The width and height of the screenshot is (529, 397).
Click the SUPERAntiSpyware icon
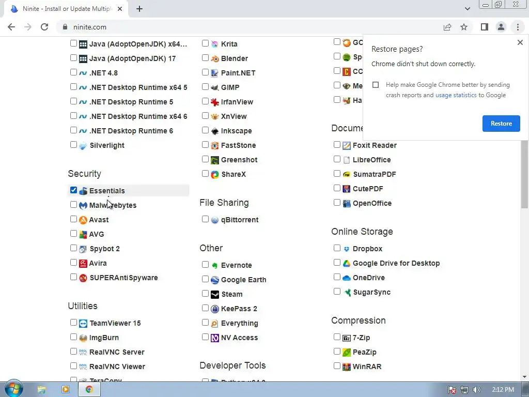(83, 278)
